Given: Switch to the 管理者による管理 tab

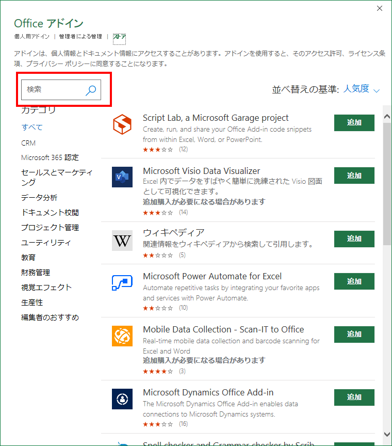Looking at the screenshot, I should (x=80, y=37).
